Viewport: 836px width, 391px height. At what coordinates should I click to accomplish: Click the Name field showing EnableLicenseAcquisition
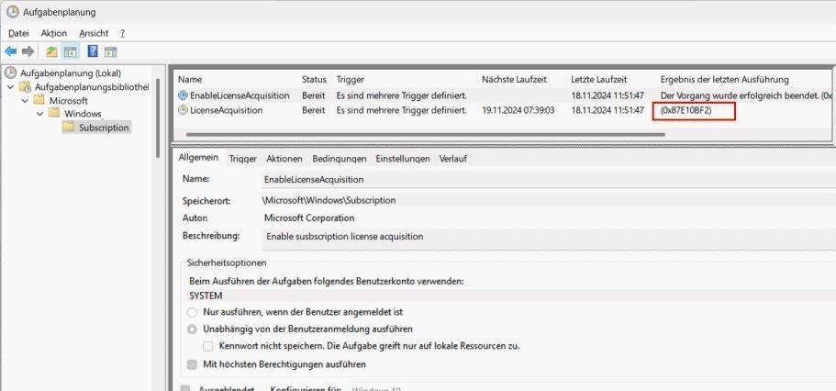pos(549,180)
